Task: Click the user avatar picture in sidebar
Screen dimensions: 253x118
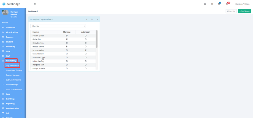Action: [x=5, y=12]
